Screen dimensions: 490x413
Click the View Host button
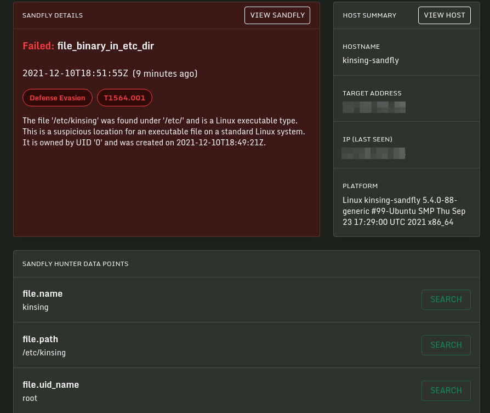click(x=445, y=15)
